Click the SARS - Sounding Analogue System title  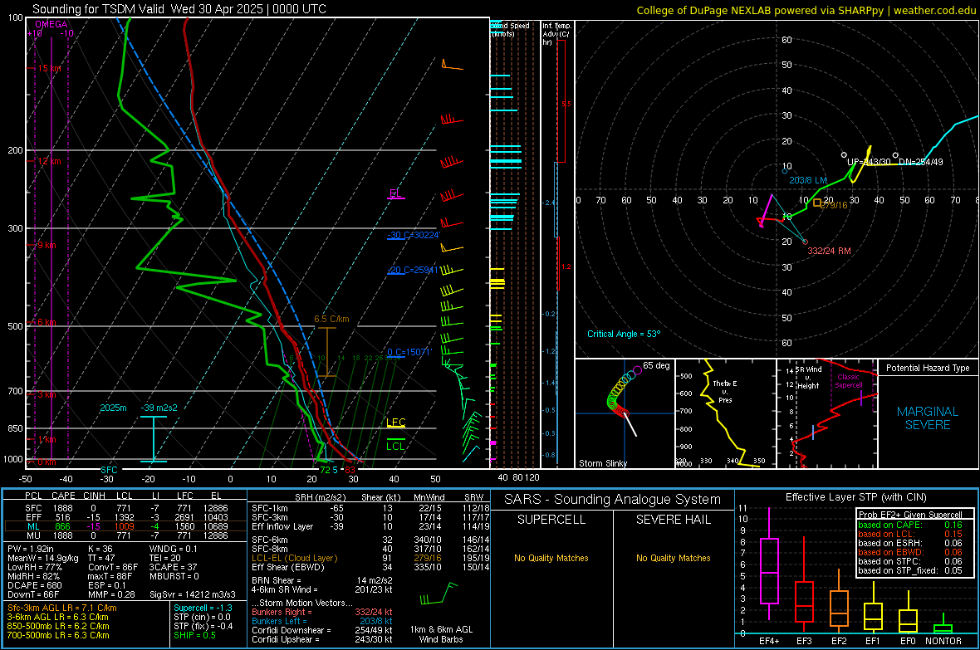(612, 500)
